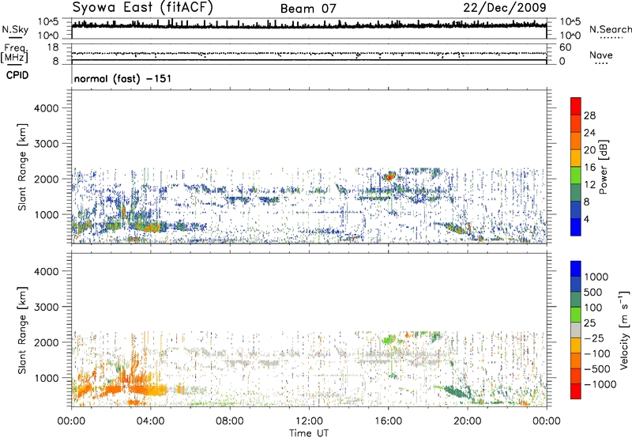Select the '04:00' time tick label

pos(150,421)
